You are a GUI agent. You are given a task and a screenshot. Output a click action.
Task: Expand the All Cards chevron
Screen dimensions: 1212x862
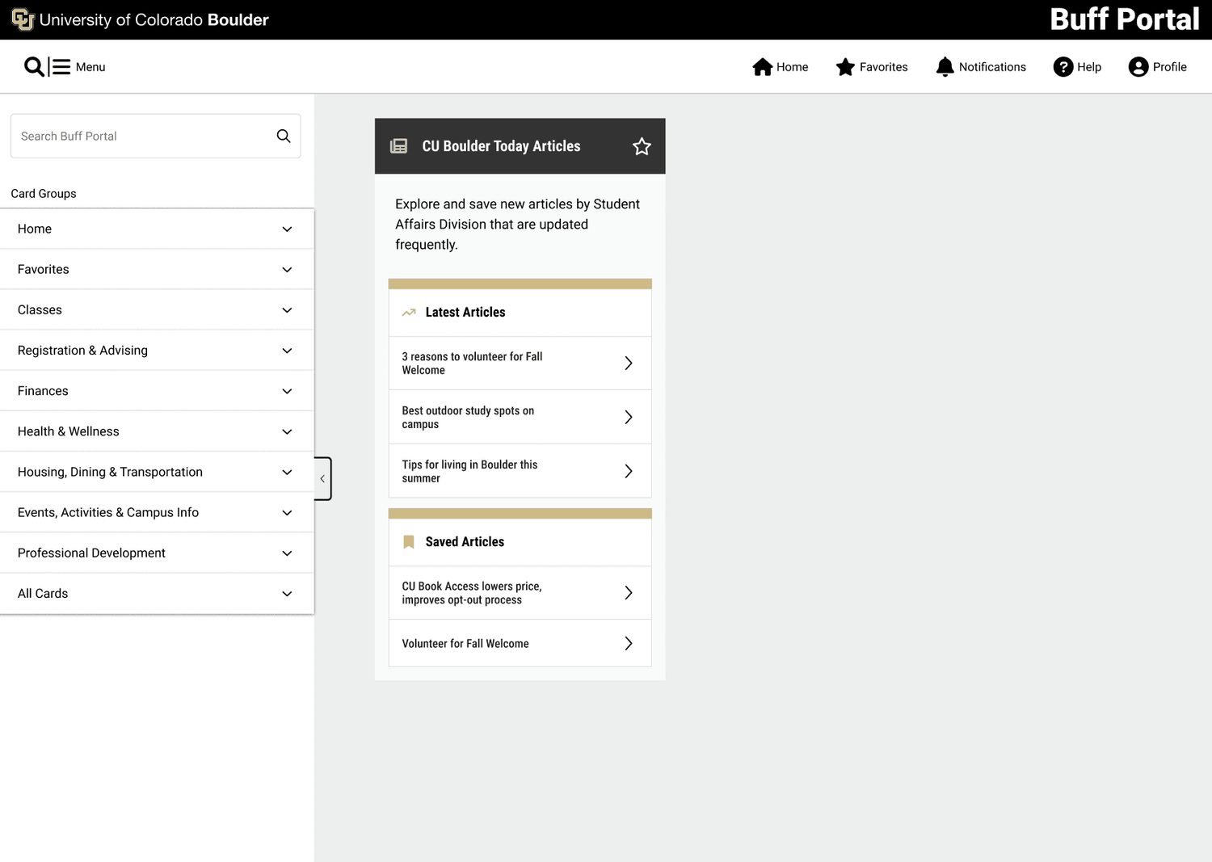[287, 594]
